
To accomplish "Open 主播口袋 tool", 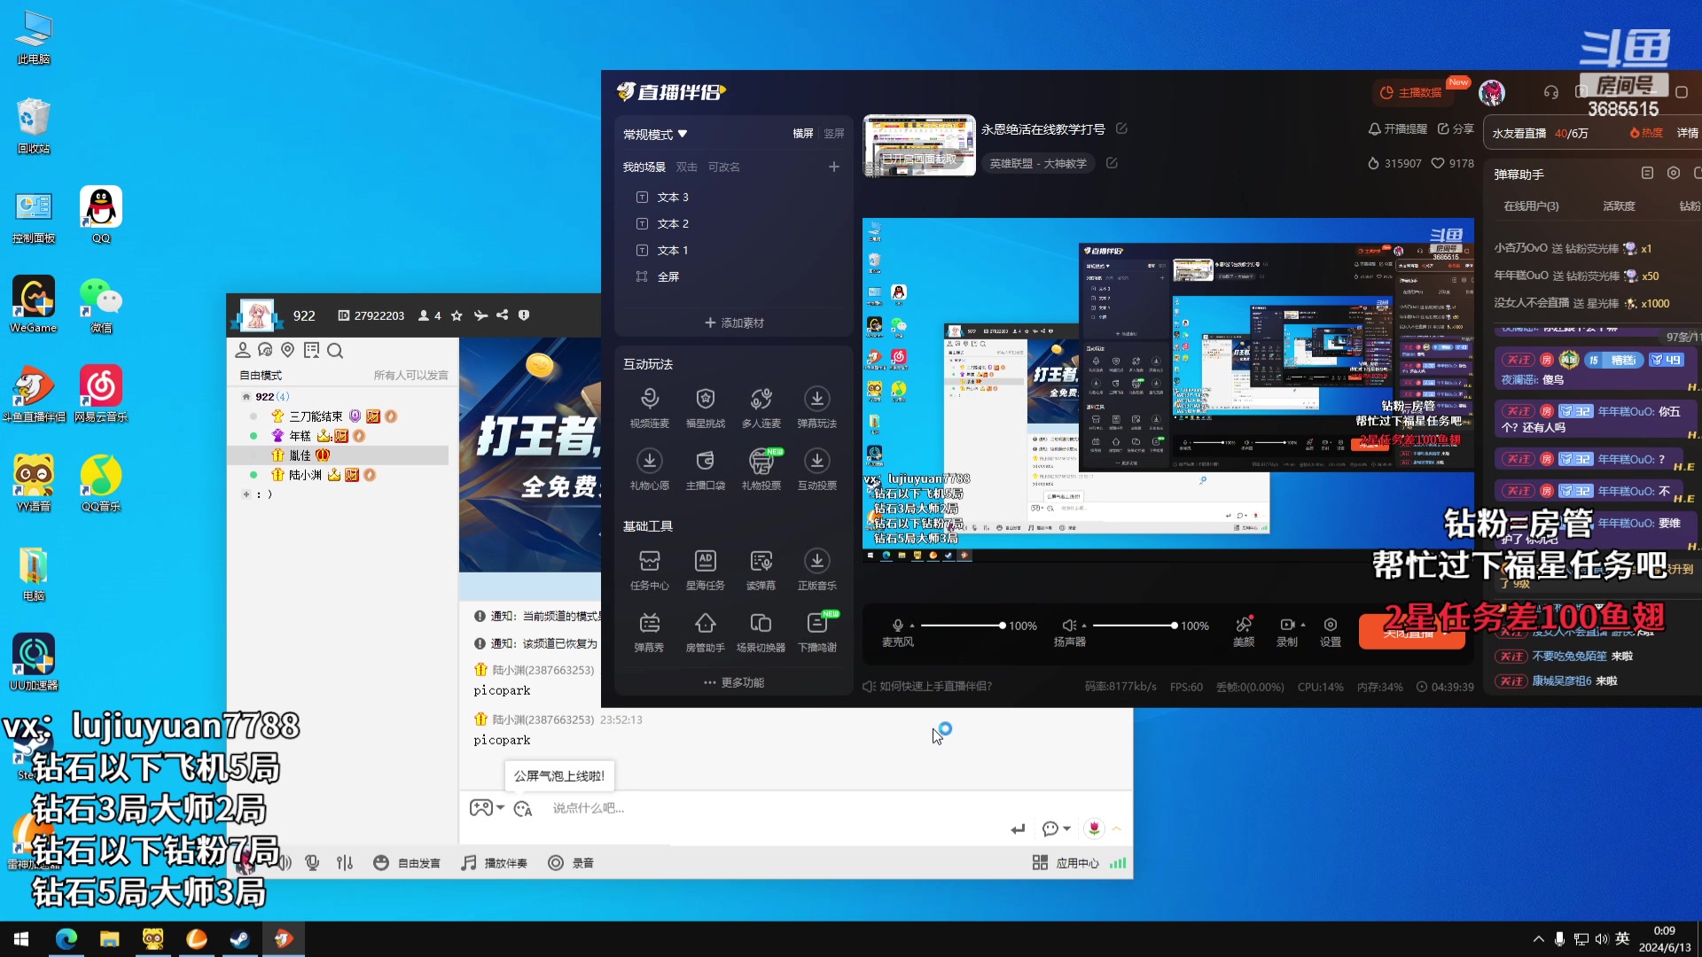I will click(705, 470).
